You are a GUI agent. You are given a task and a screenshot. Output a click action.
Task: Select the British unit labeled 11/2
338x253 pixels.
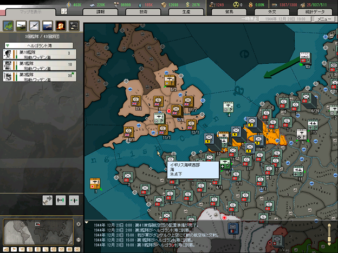click(x=188, y=101)
